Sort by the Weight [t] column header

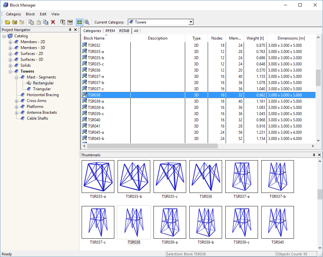pos(255,38)
